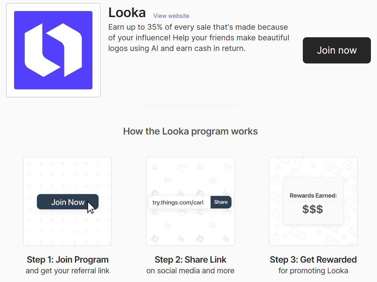The width and height of the screenshot is (377, 282).
Task: Click the Join Now illustration in Step 1 card
Action: pyautogui.click(x=68, y=202)
